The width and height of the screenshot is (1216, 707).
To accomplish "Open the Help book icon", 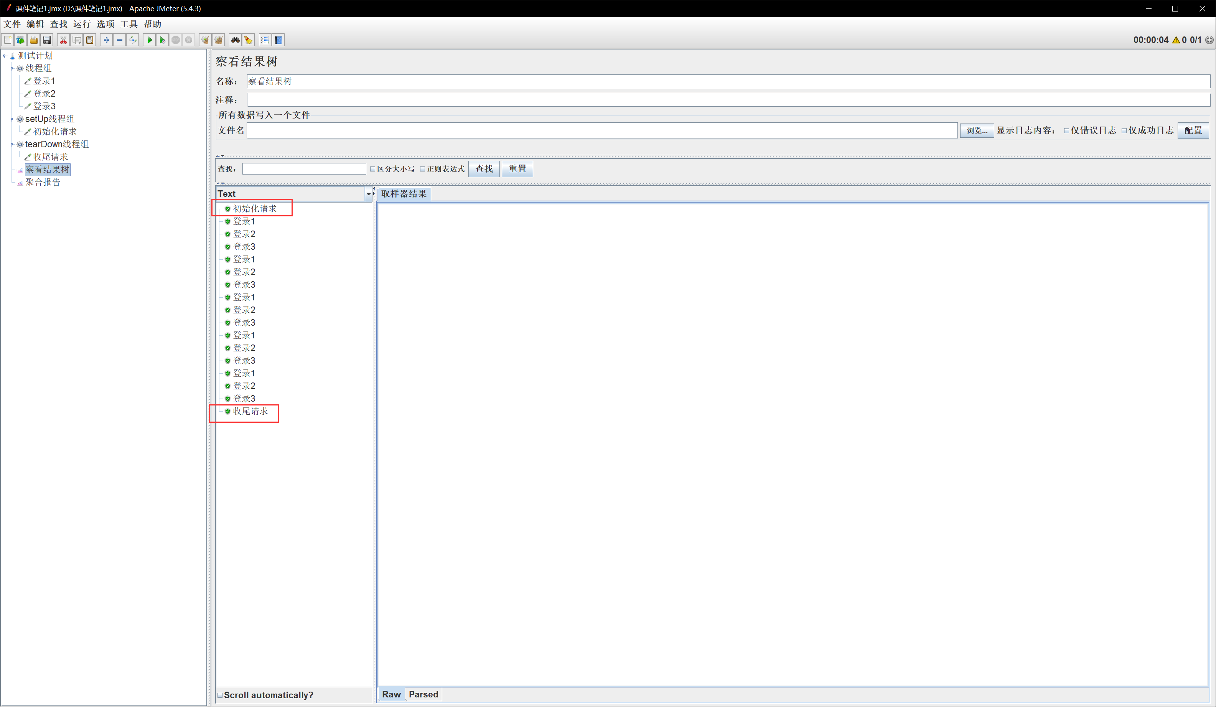I will (x=278, y=40).
